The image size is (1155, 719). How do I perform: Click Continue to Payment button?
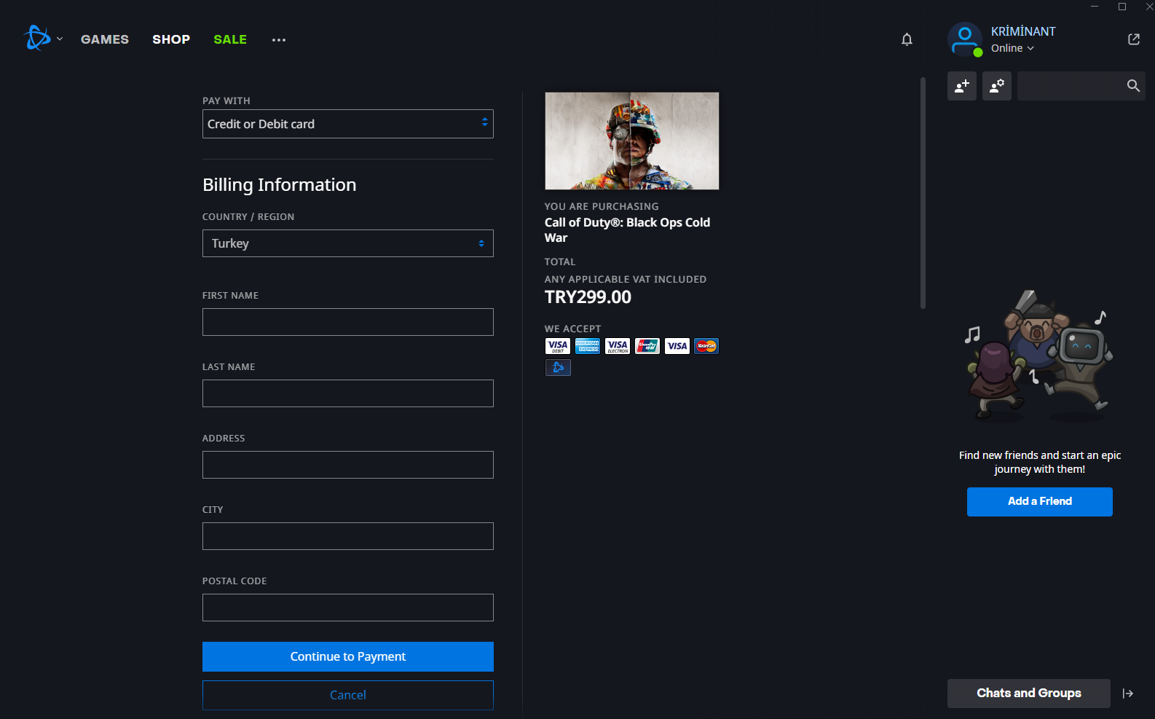(x=348, y=656)
